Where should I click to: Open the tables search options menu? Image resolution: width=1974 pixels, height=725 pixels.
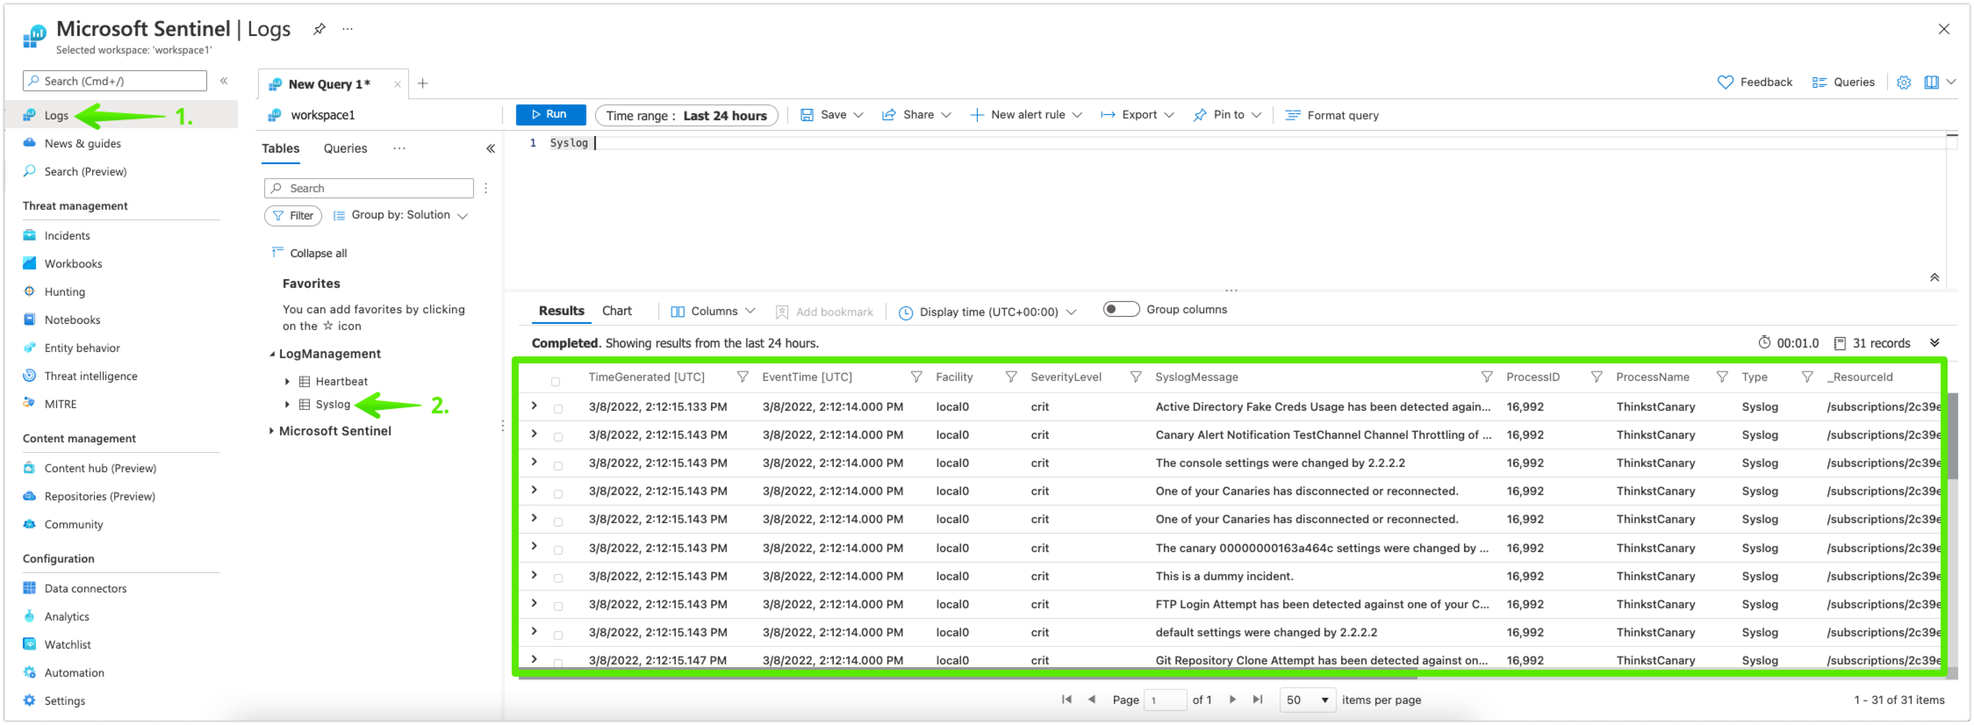coord(486,188)
